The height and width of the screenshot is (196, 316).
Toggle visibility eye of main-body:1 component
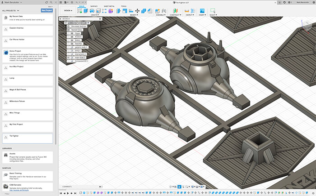point(69,58)
